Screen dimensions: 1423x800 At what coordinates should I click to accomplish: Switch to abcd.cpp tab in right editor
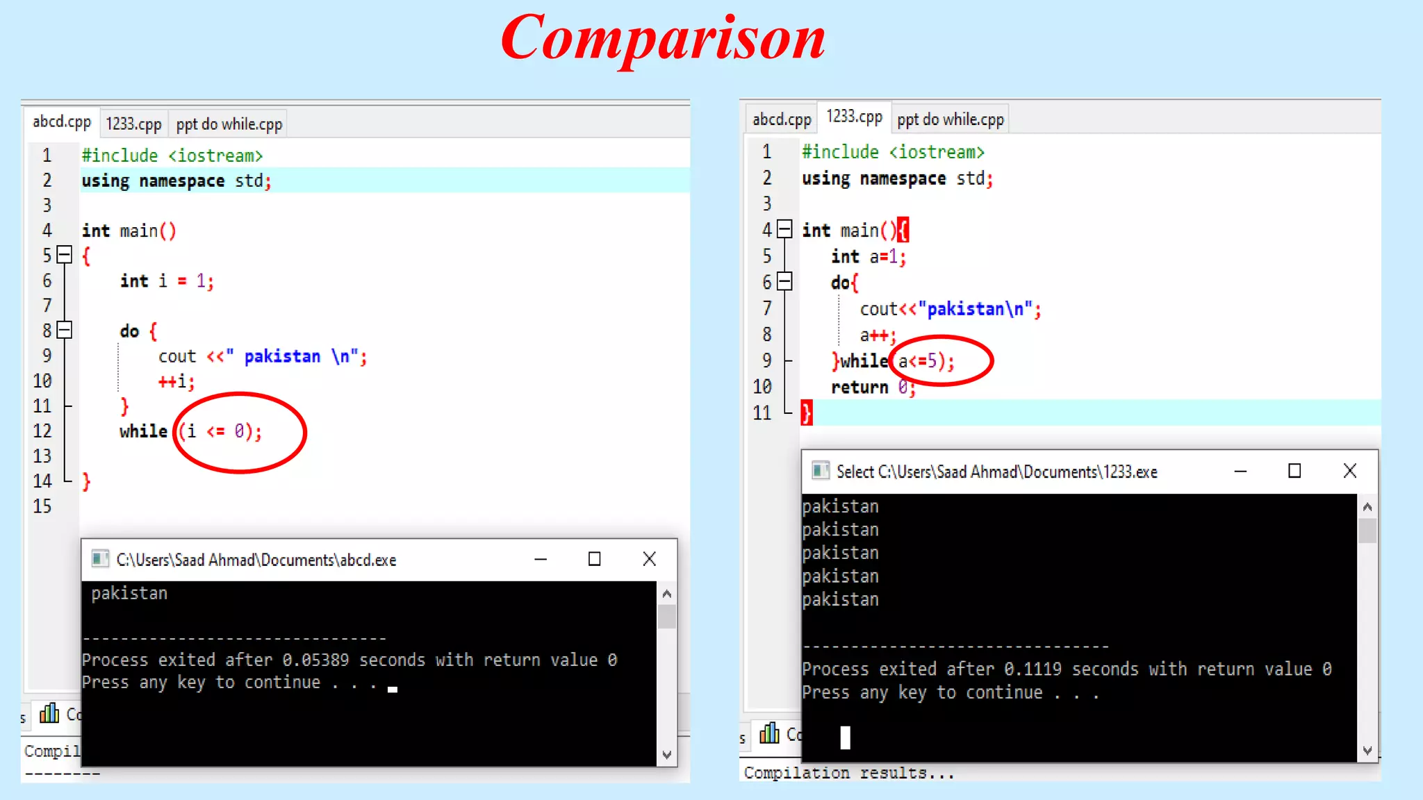pos(782,119)
